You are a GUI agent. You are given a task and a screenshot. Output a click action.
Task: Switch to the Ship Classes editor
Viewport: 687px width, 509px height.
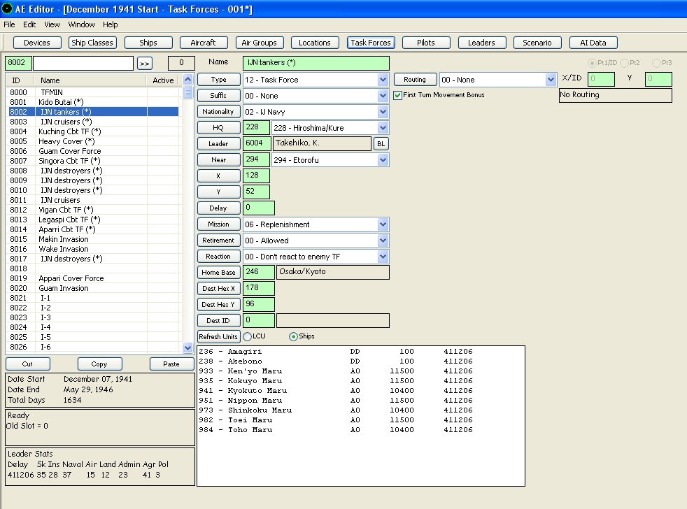point(92,43)
